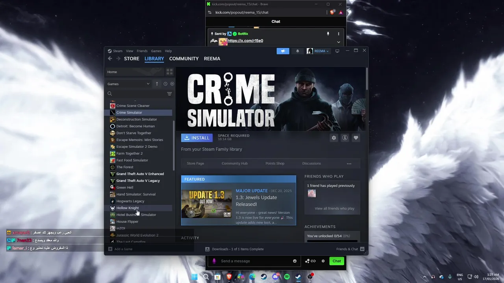Open the Help menu

pyautogui.click(x=169, y=51)
